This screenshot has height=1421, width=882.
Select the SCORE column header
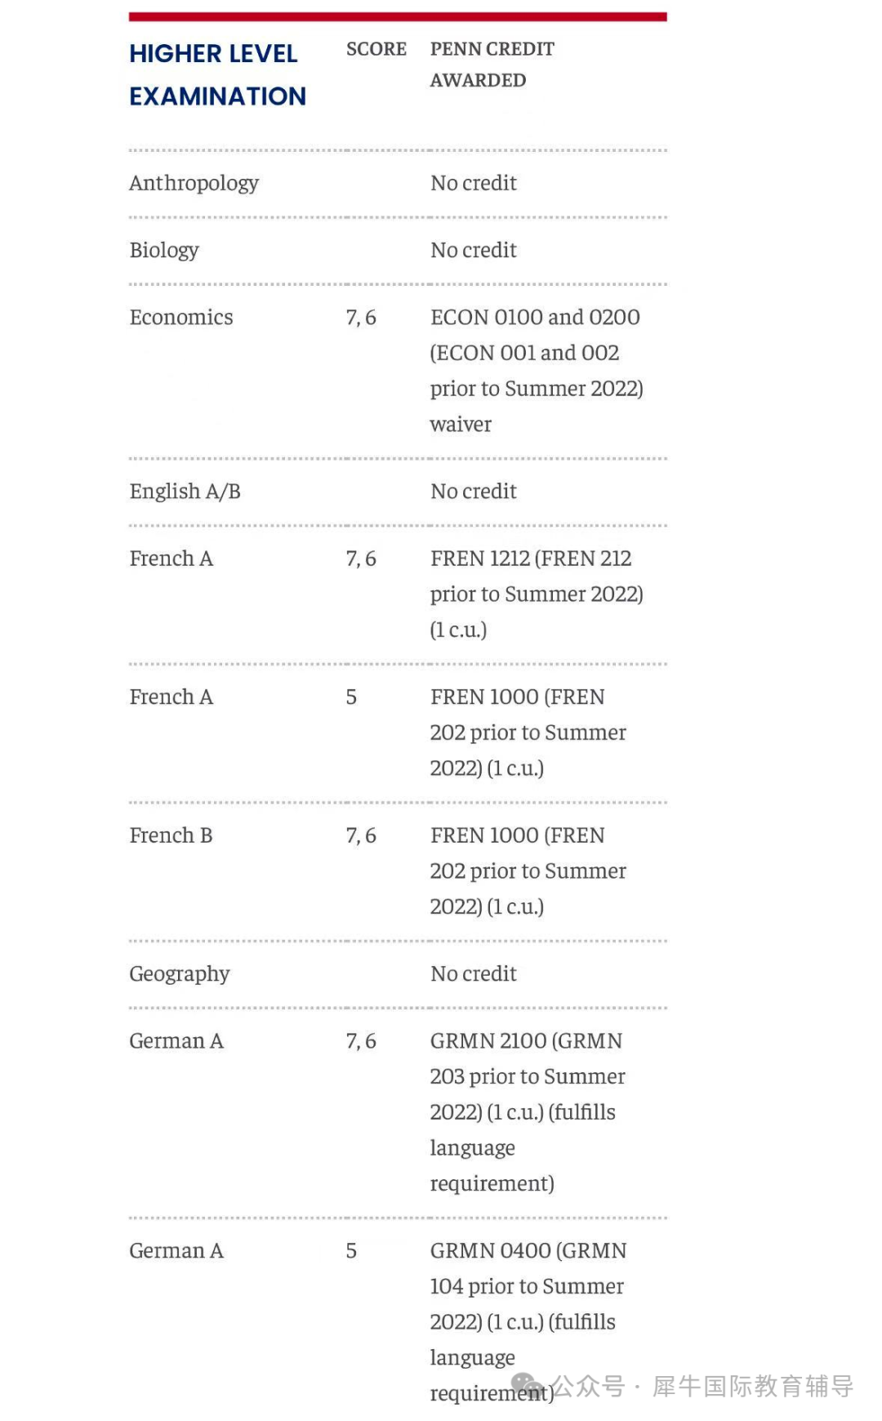tap(376, 49)
